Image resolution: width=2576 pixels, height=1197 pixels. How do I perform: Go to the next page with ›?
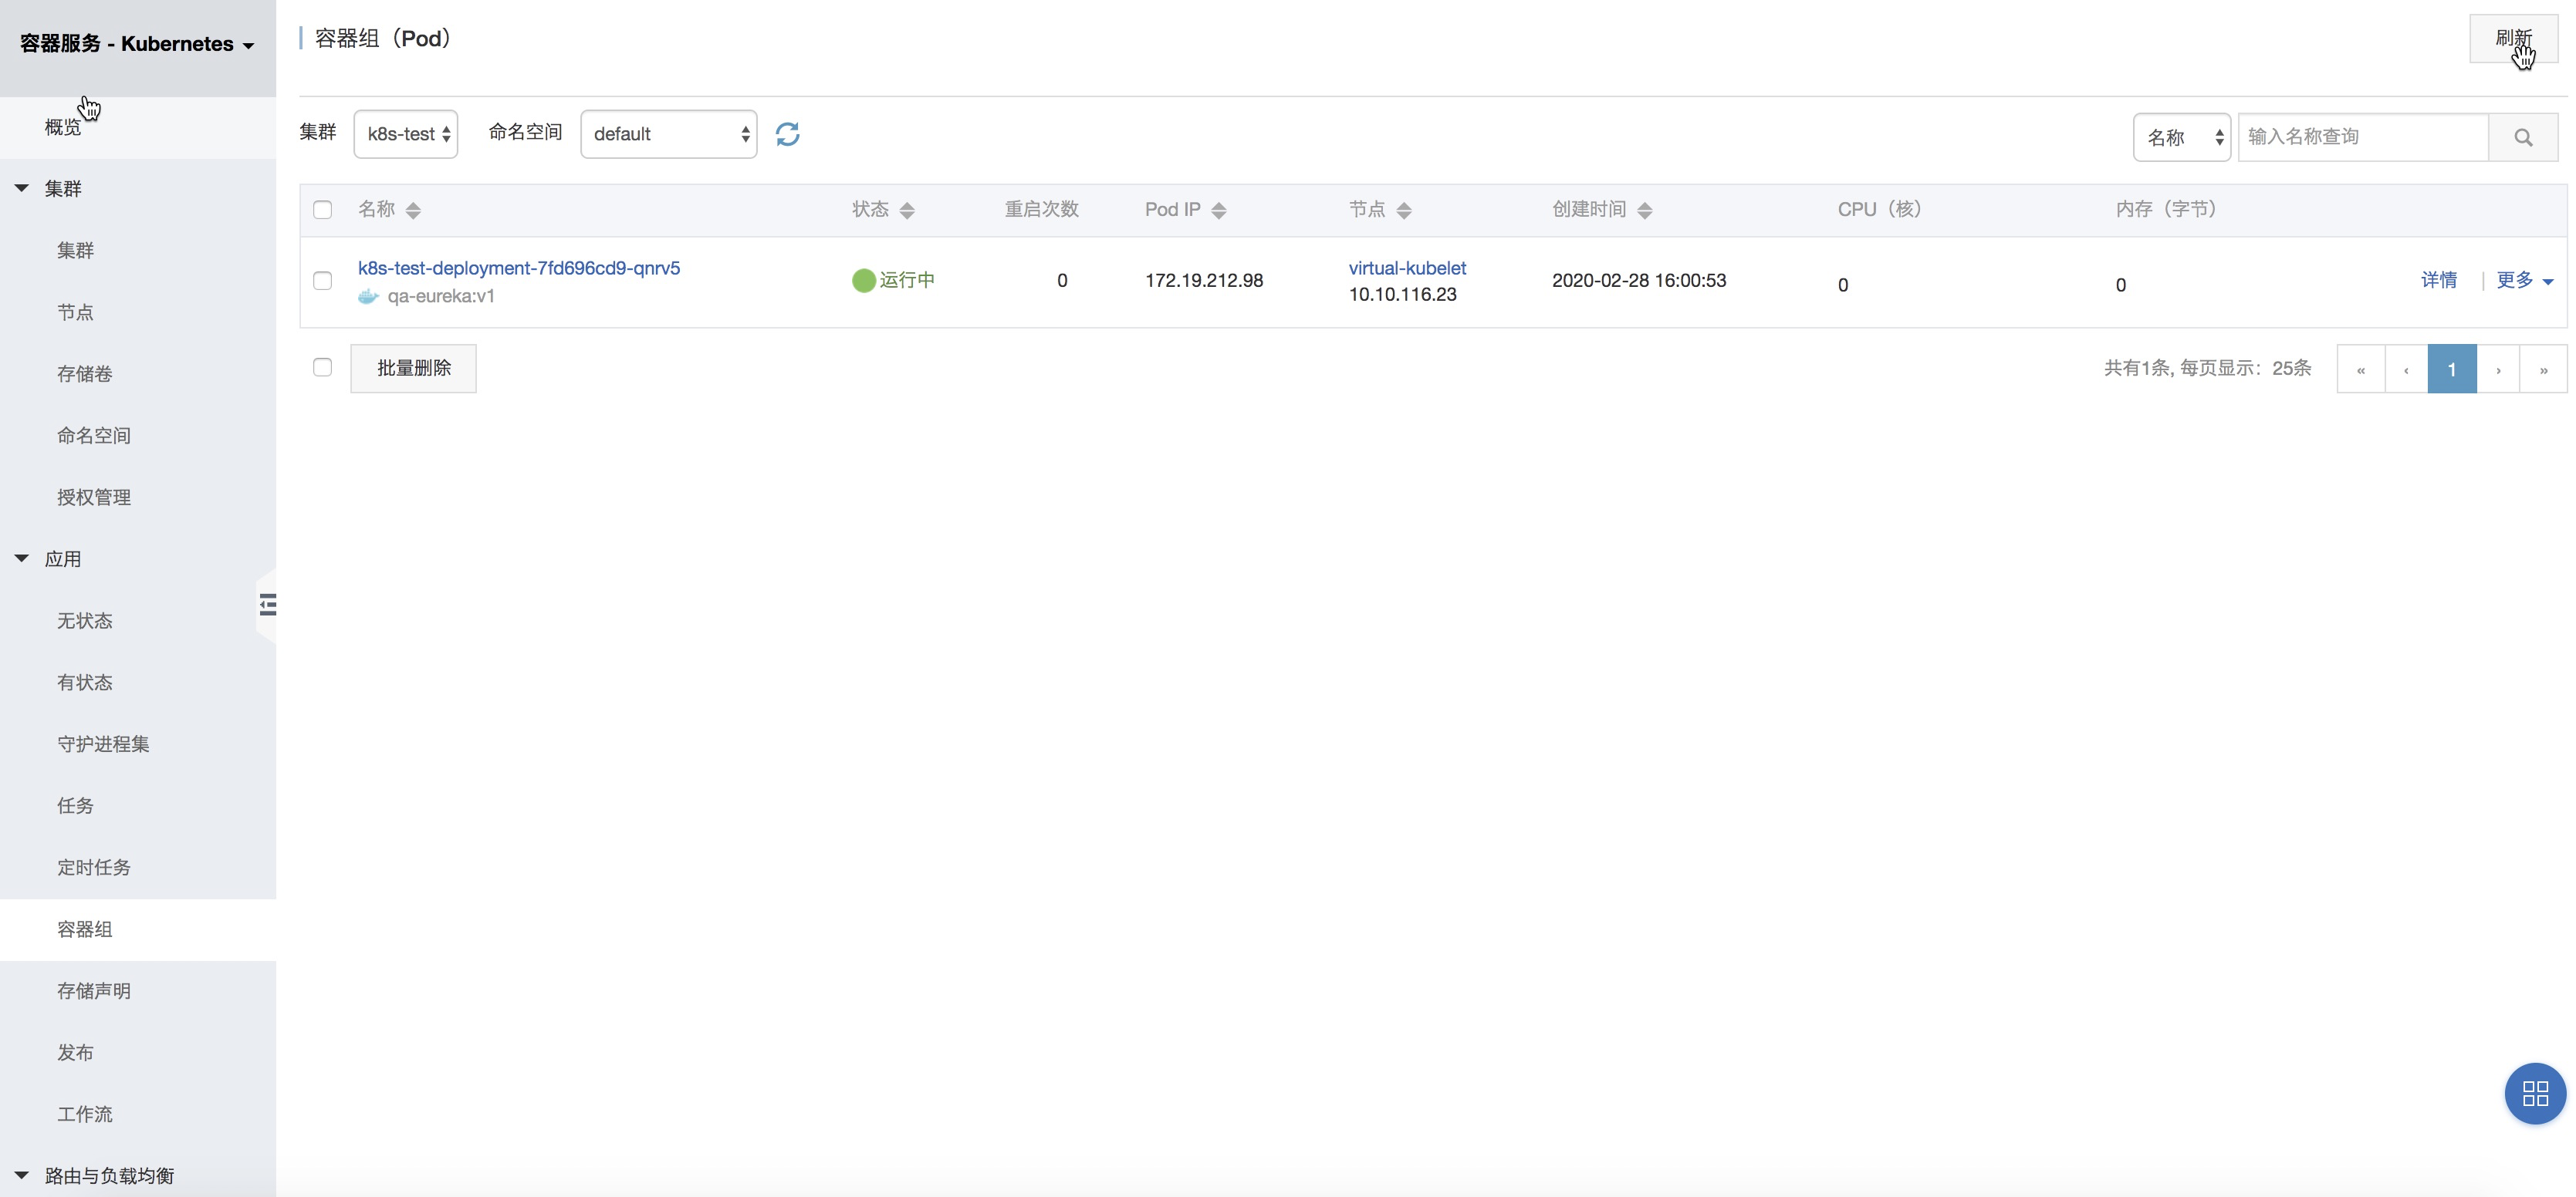coord(2498,369)
